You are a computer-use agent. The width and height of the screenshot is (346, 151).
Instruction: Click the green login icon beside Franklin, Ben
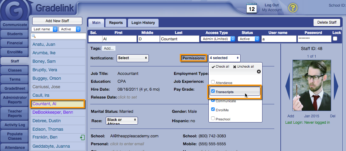coord(82,137)
